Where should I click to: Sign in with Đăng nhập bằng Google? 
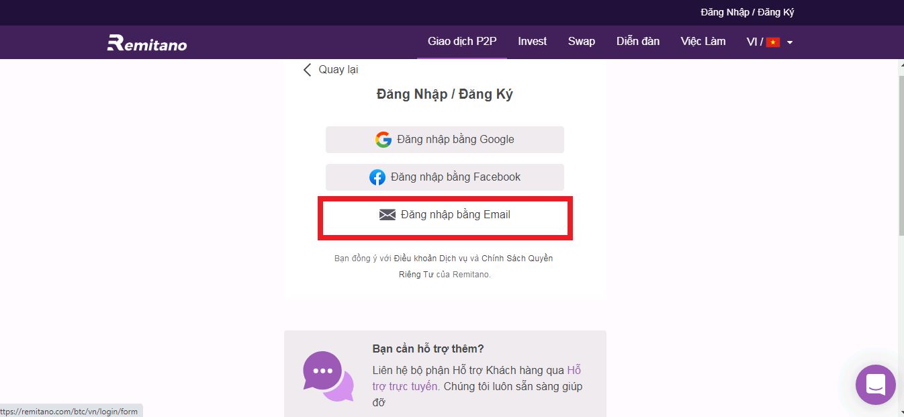tap(445, 140)
